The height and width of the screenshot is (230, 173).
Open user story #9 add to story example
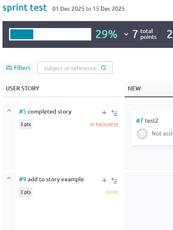[x=51, y=179]
